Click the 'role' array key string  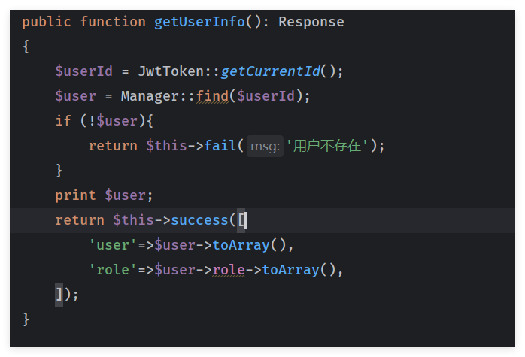pyautogui.click(x=113, y=270)
